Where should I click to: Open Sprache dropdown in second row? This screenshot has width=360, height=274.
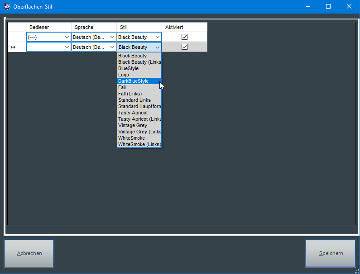112,47
